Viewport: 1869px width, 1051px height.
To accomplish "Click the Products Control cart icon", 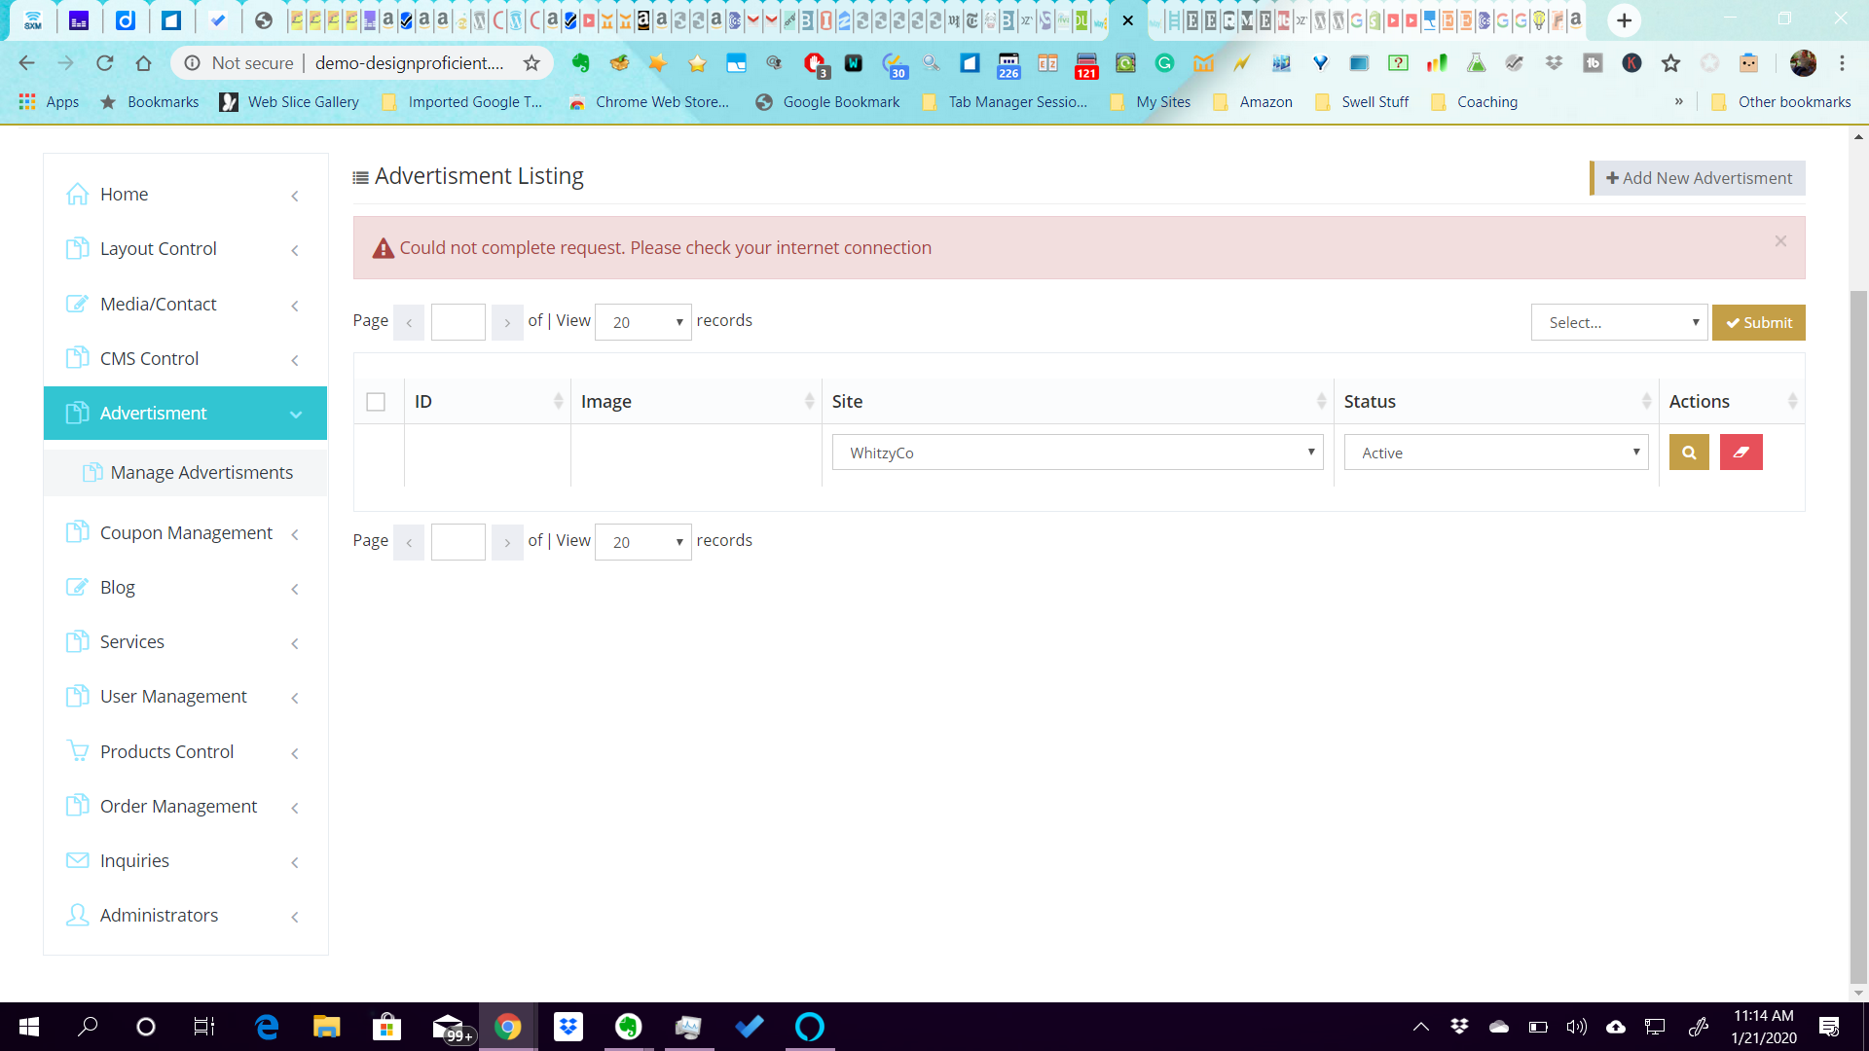I will click(x=77, y=751).
